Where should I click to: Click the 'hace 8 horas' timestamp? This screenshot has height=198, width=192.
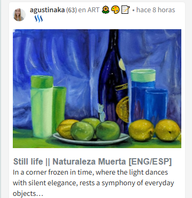point(156,10)
